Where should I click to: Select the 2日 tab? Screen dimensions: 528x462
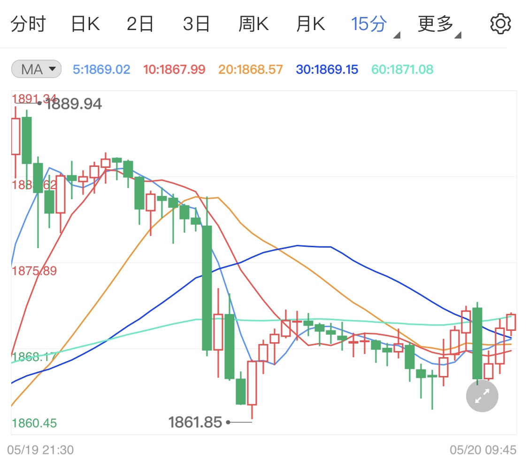coord(140,24)
